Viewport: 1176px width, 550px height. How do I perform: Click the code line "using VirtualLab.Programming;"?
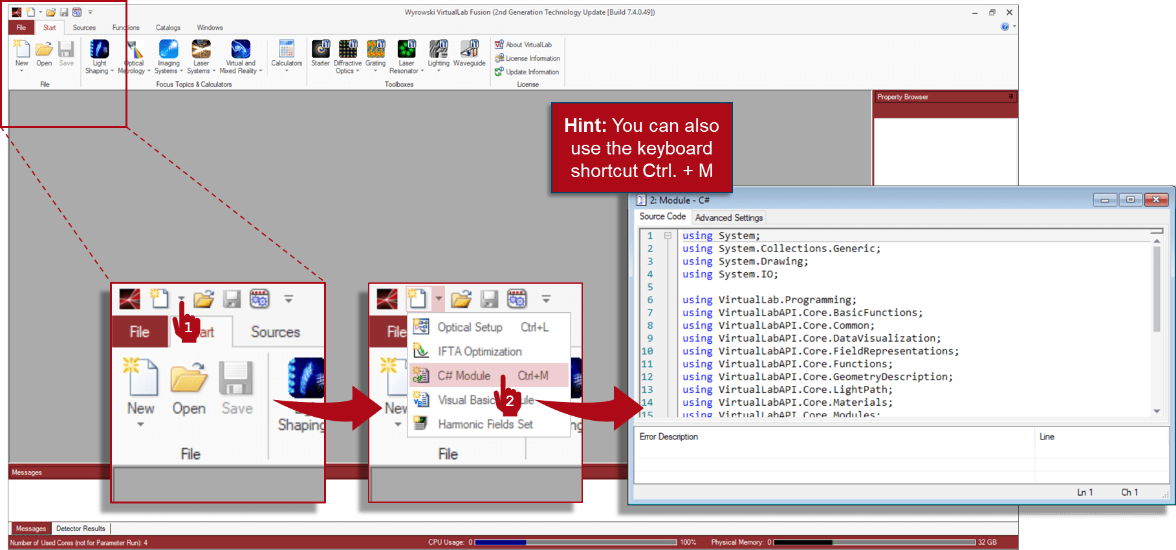[x=769, y=300]
